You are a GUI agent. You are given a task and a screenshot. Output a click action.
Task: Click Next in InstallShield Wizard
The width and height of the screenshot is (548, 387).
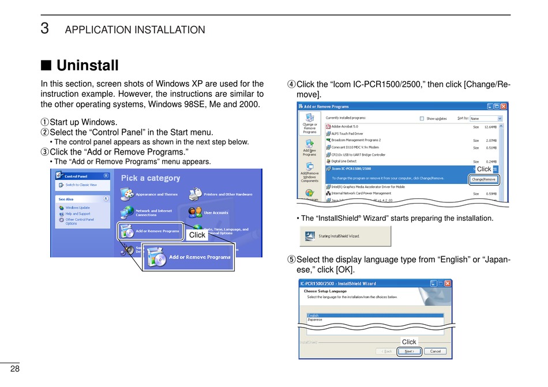coord(409,351)
